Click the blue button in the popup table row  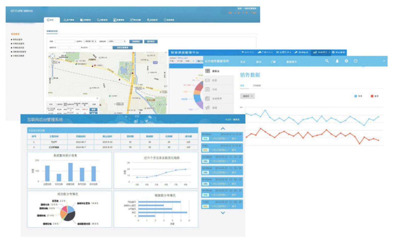(93, 109)
